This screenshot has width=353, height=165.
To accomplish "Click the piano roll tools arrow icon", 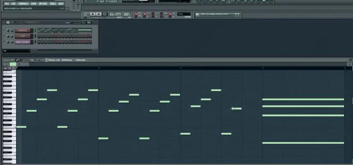I will [x=8, y=60].
